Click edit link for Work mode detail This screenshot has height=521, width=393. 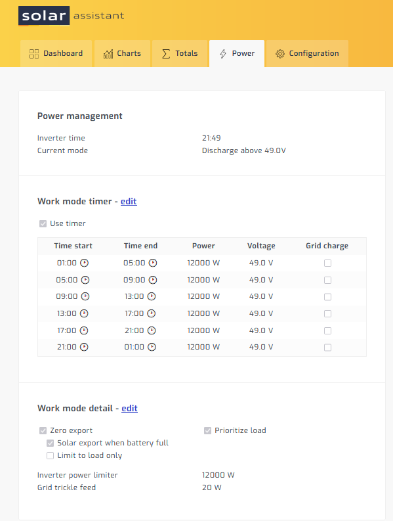point(129,409)
